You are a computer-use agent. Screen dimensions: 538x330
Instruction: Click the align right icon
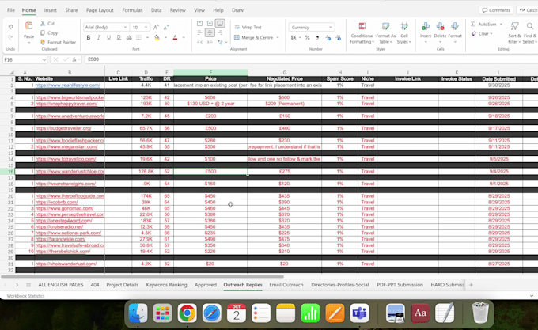click(220, 32)
